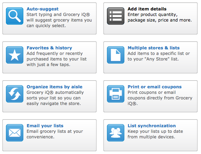
Task: Click the document Multiple stores & lists icon
Action: point(116,55)
